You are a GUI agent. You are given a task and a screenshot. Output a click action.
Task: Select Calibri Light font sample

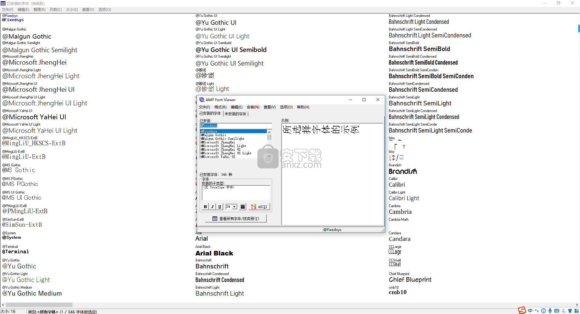point(404,198)
